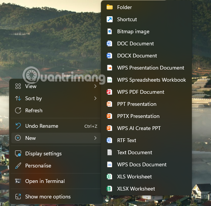This screenshot has width=211, height=206.
Task: Click the Refresh circular arrow icon
Action: point(18,110)
